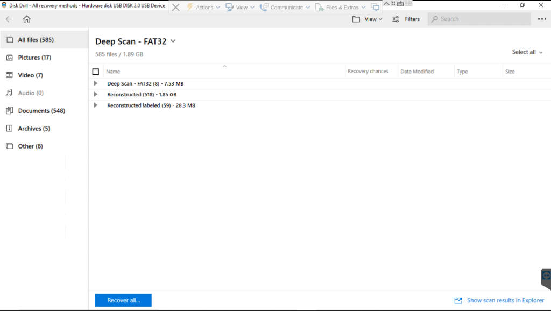This screenshot has width=551, height=311.
Task: Expand the Reconstructed labeled (59) group
Action: point(96,105)
